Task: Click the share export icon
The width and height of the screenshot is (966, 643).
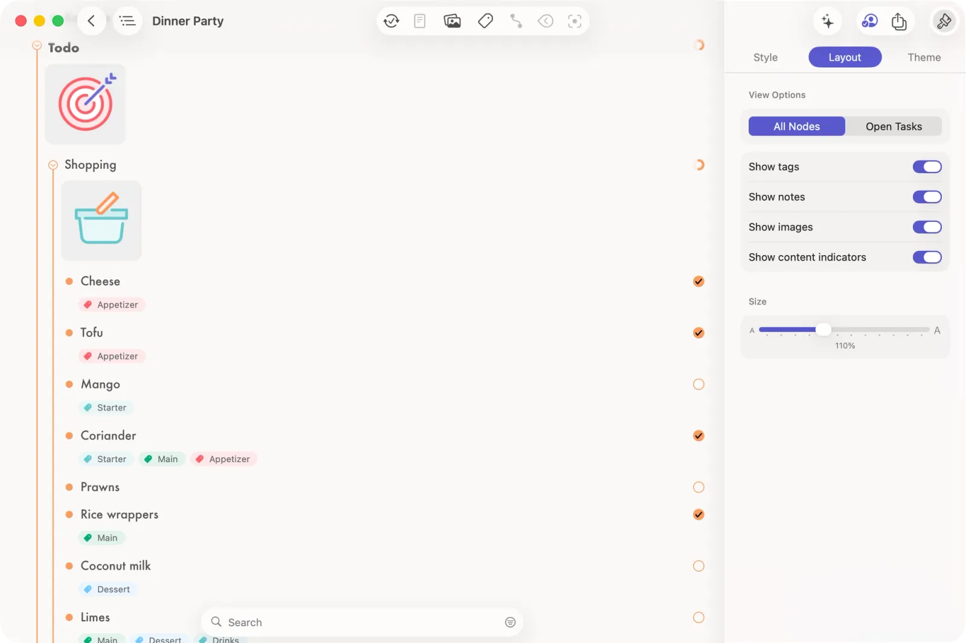Action: 899,22
